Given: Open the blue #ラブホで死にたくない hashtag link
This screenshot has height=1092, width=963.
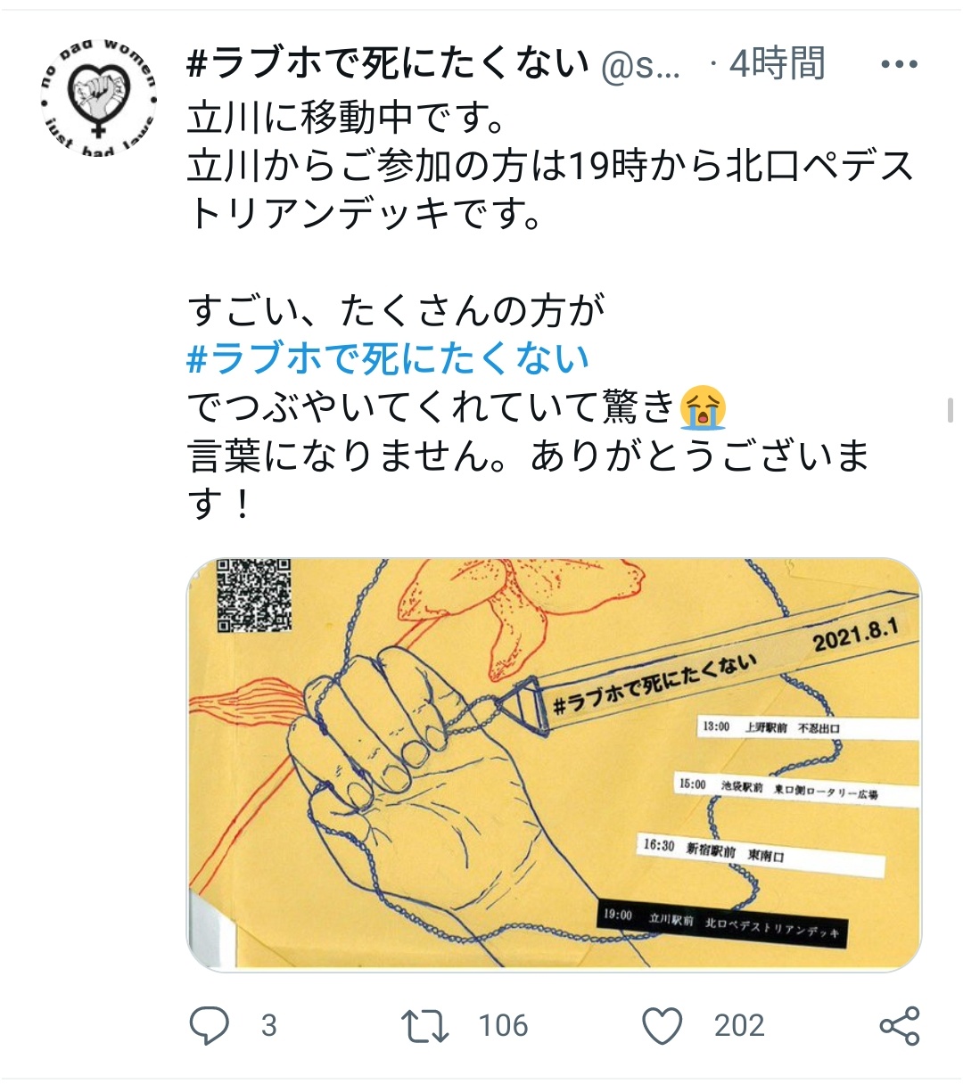Looking at the screenshot, I should [x=389, y=358].
